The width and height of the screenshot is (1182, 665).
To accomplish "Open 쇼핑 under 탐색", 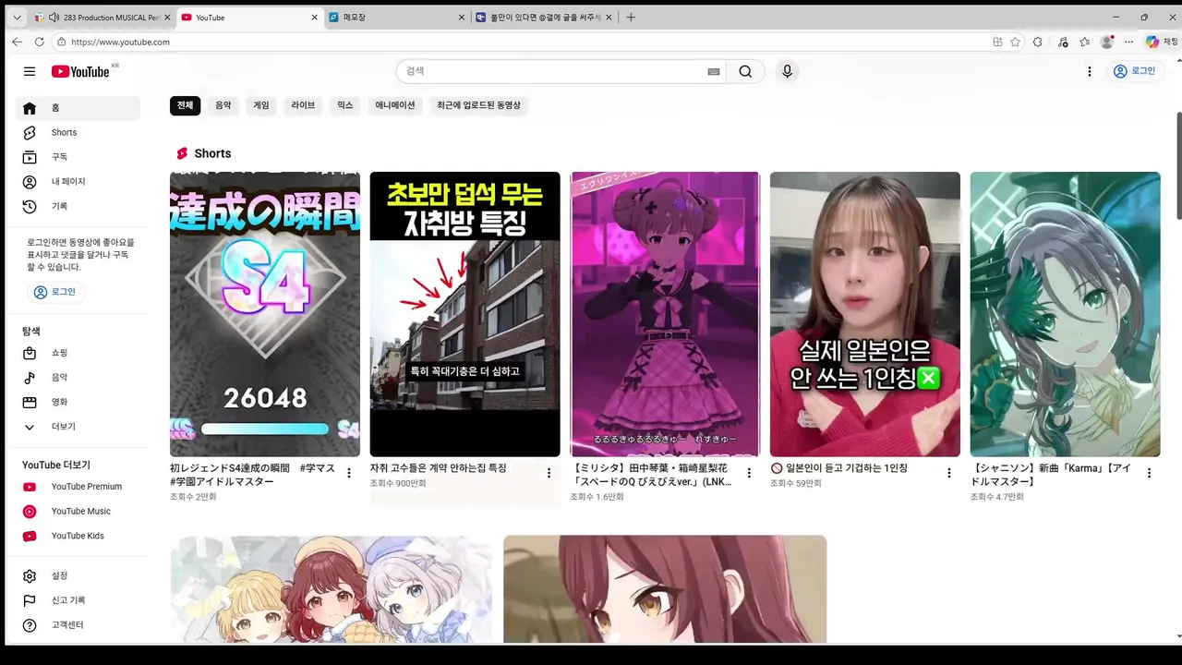I will click(78, 353).
